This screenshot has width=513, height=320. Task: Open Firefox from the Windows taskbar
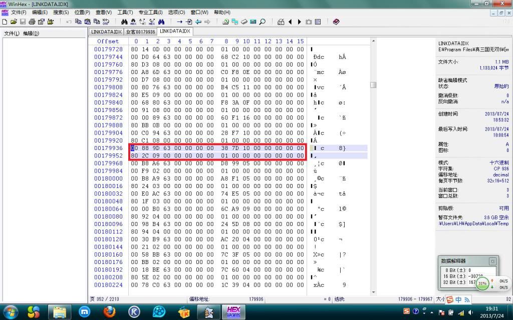click(x=110, y=312)
